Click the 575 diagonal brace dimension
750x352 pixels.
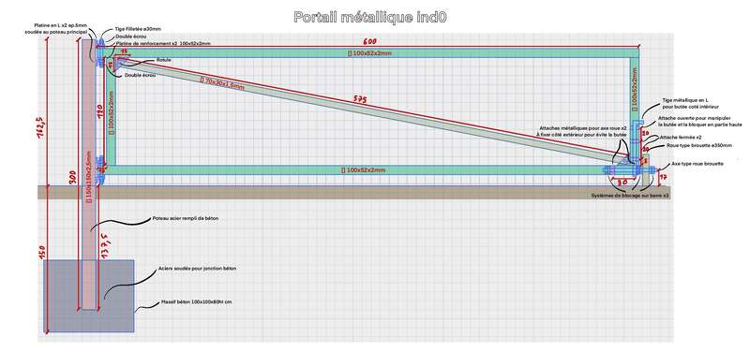click(x=361, y=99)
